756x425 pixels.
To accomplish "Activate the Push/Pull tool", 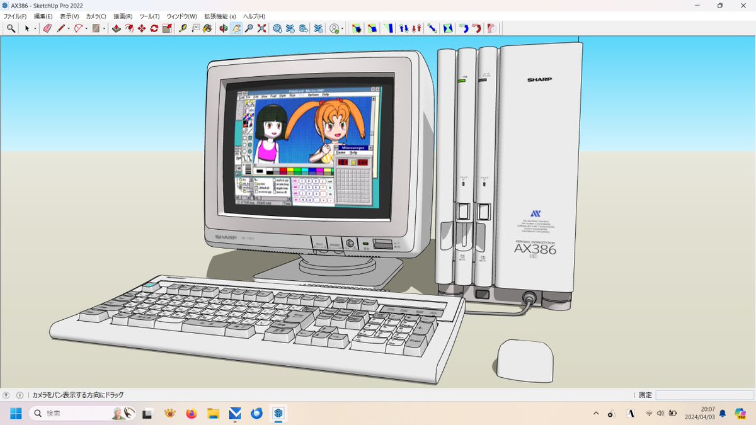I will [116, 28].
